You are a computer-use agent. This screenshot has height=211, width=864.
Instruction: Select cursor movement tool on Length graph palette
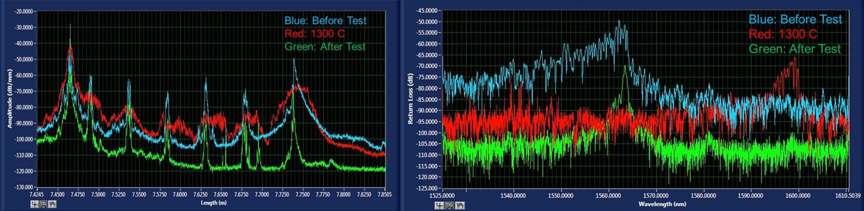click(x=35, y=204)
